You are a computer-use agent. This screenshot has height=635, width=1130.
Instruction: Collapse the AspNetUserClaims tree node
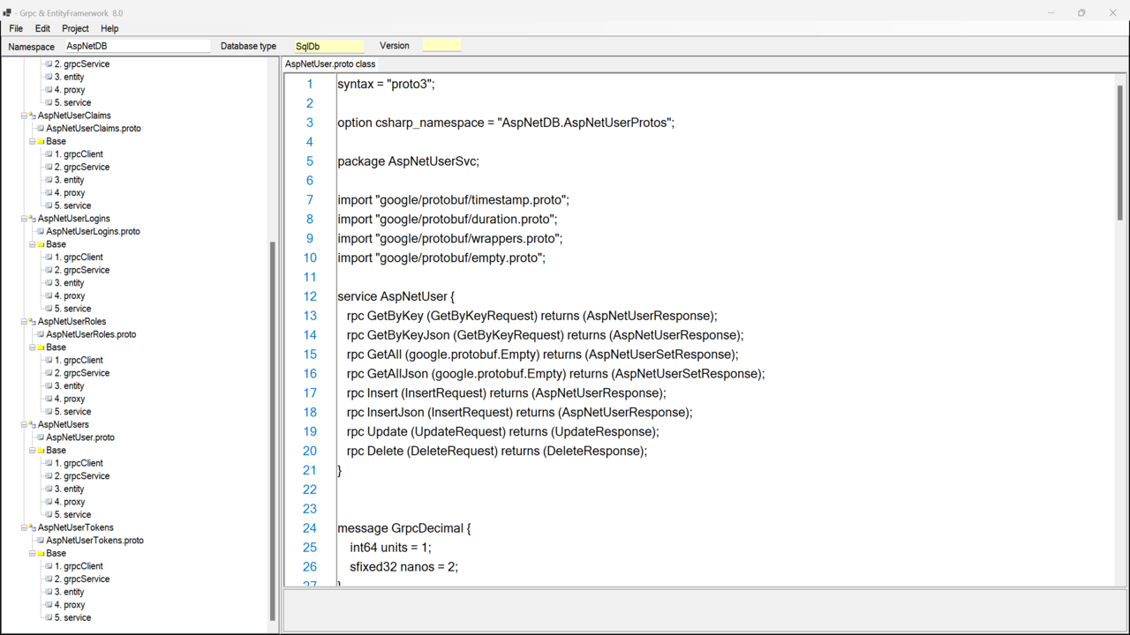[x=24, y=116]
